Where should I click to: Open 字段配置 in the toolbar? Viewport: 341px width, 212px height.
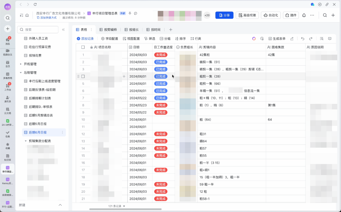(110, 39)
